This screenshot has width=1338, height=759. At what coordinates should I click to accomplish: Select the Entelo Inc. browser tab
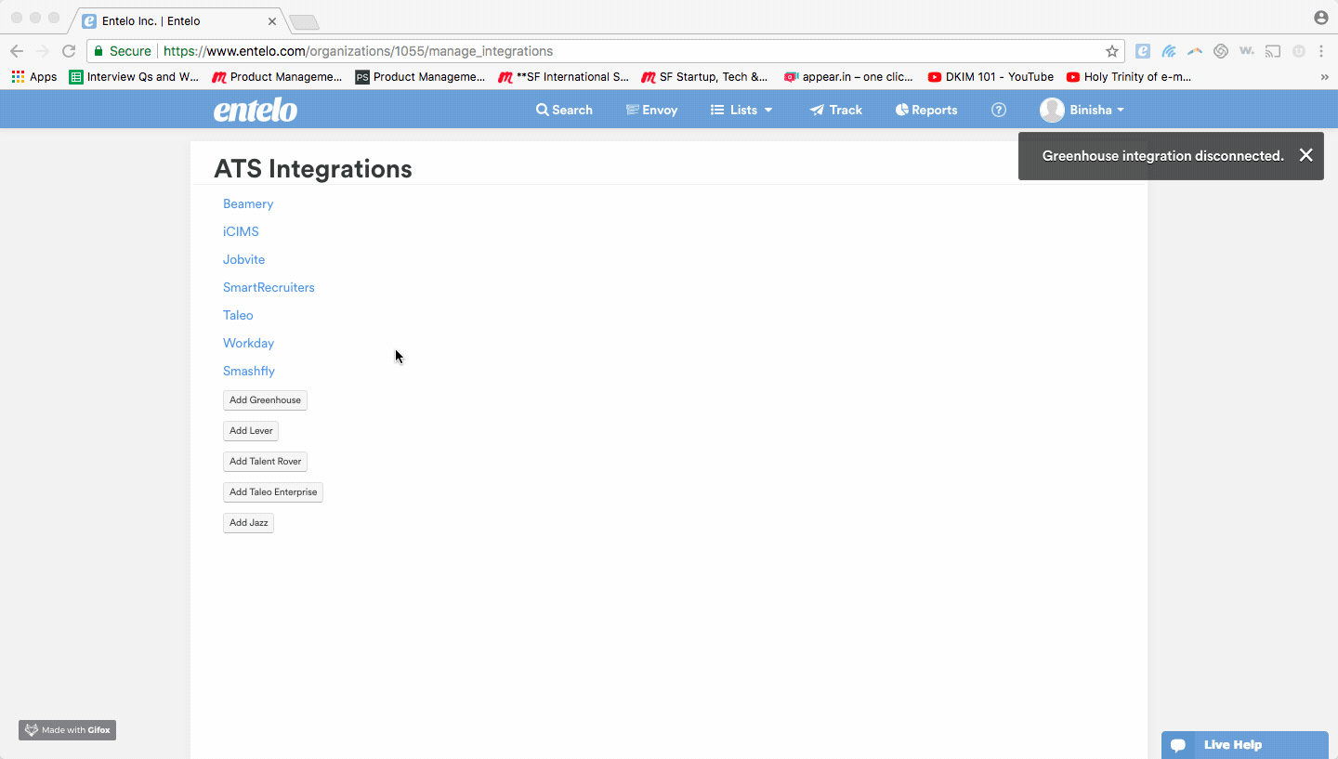(x=177, y=20)
